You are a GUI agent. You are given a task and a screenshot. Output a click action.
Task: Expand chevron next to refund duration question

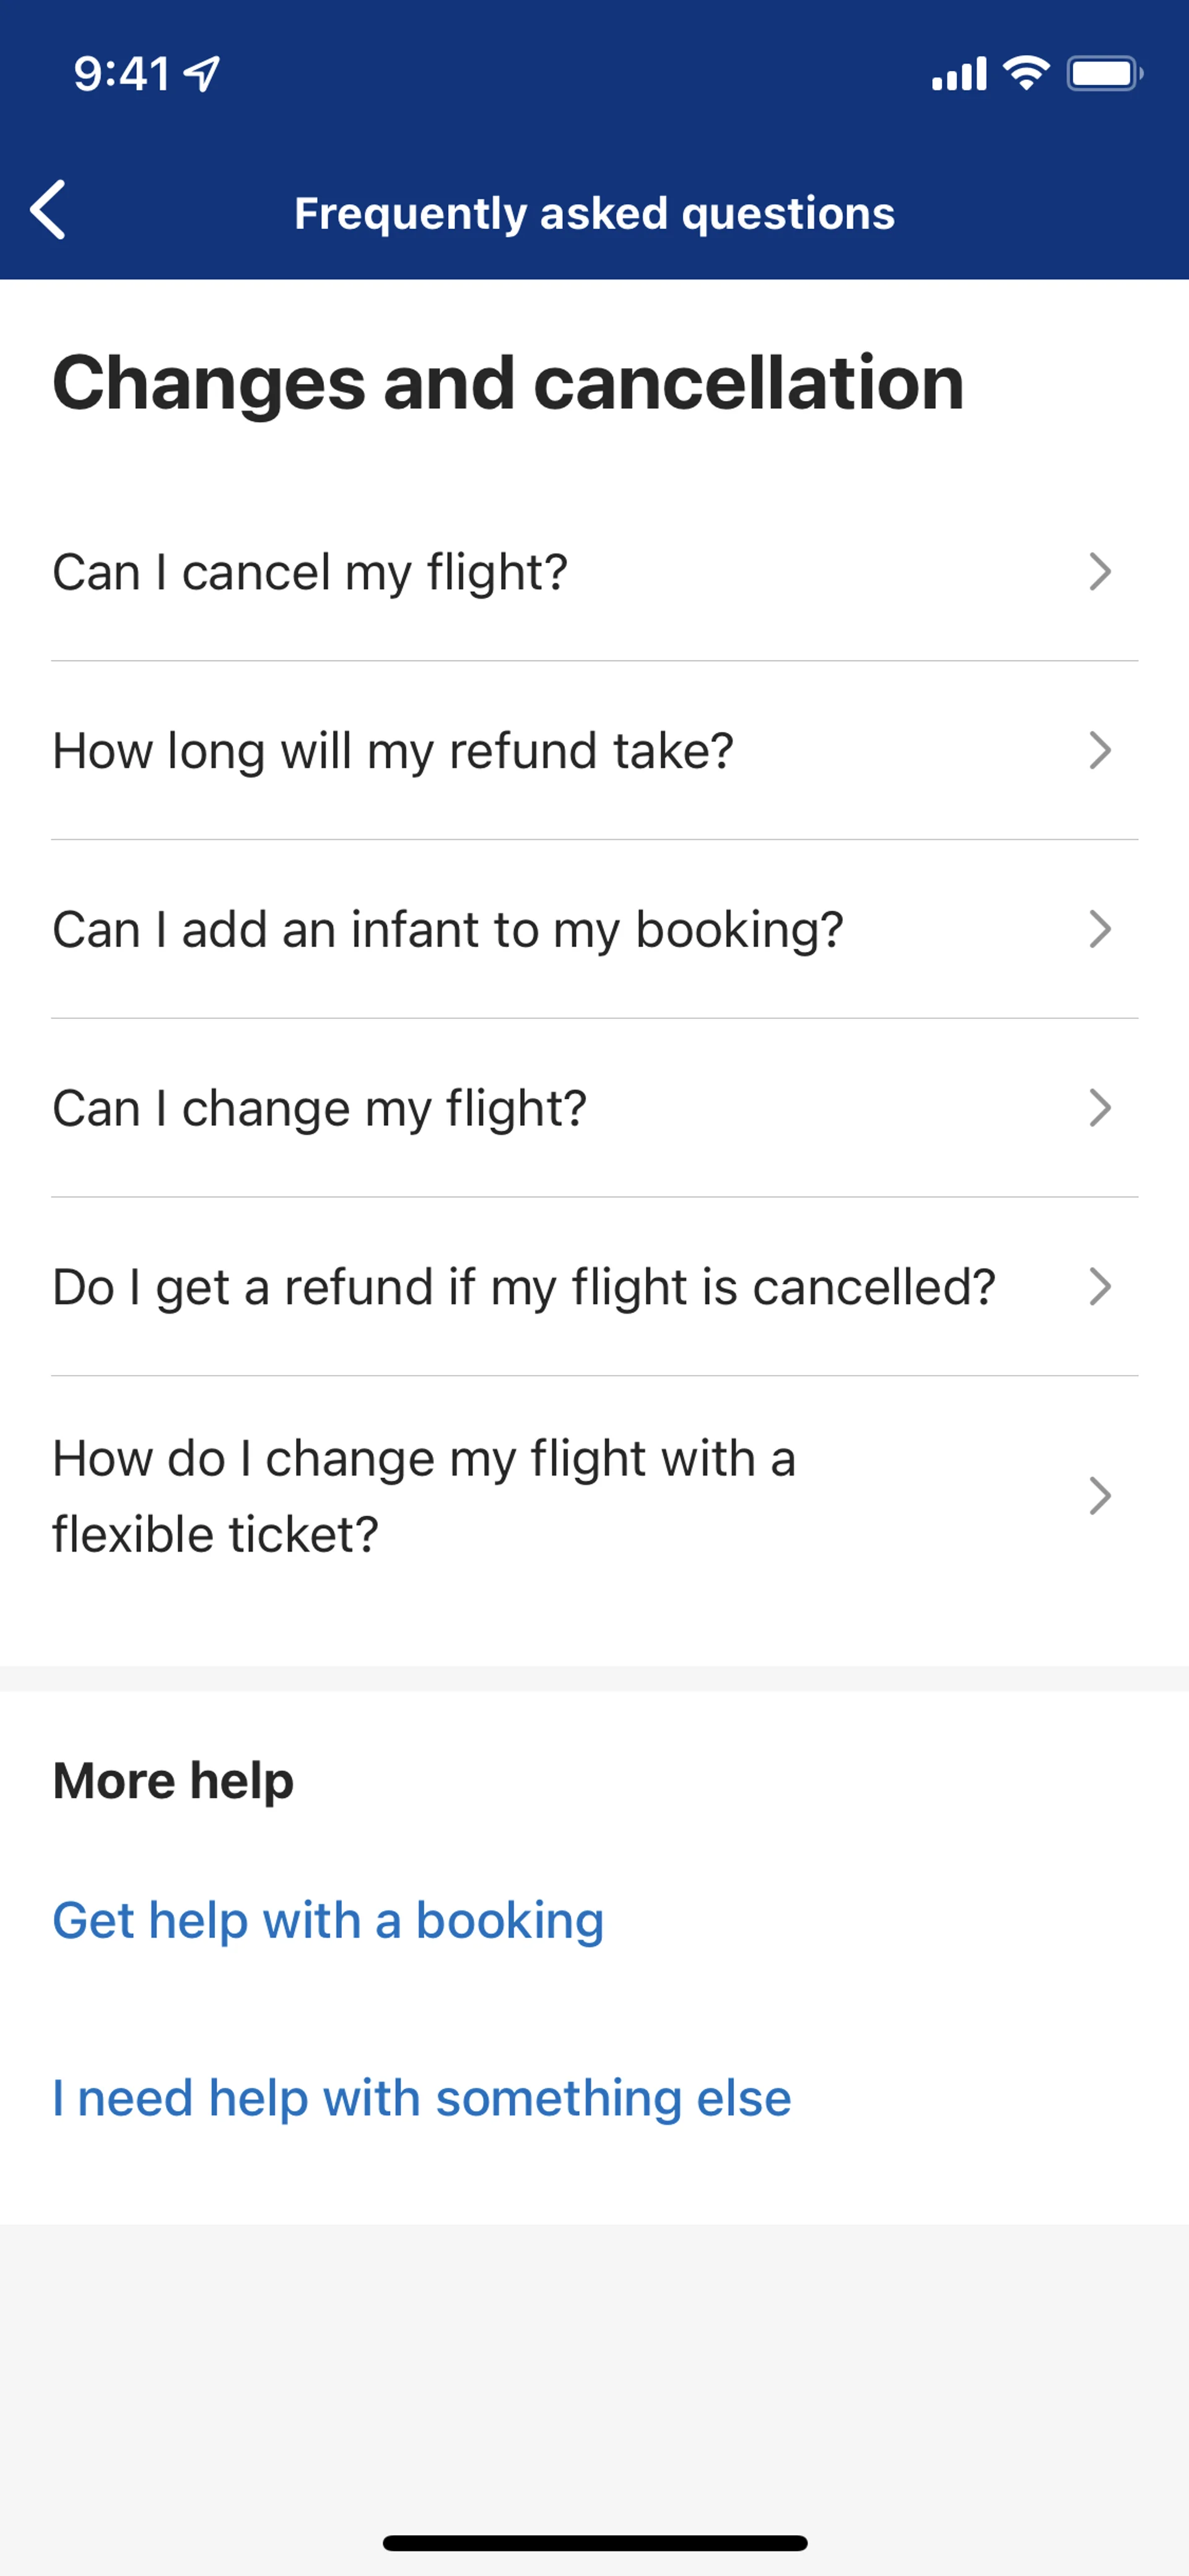tap(1099, 750)
